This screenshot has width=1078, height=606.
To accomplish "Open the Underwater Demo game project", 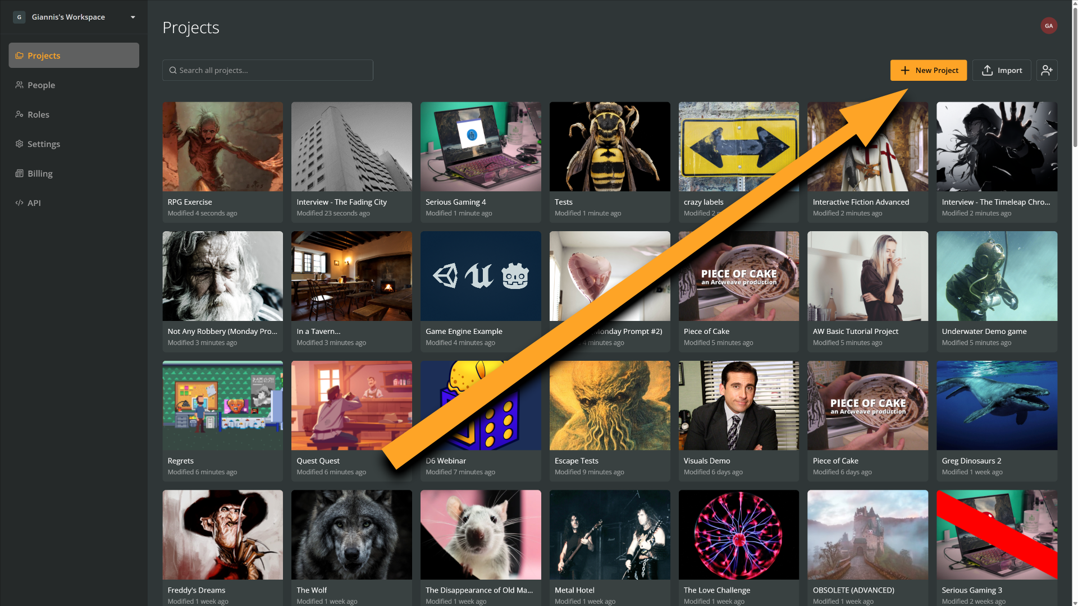I will click(x=997, y=276).
